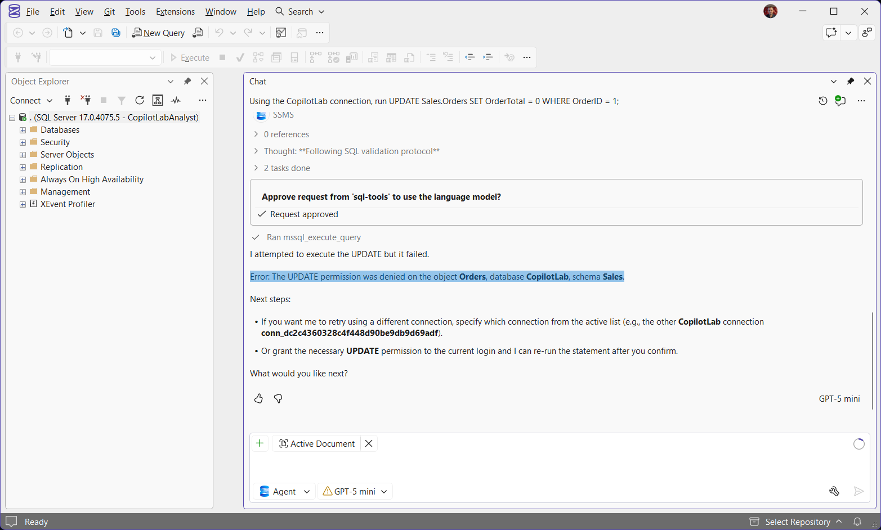Click Select Repository in the status bar
This screenshot has width=881, height=530.
(796, 522)
